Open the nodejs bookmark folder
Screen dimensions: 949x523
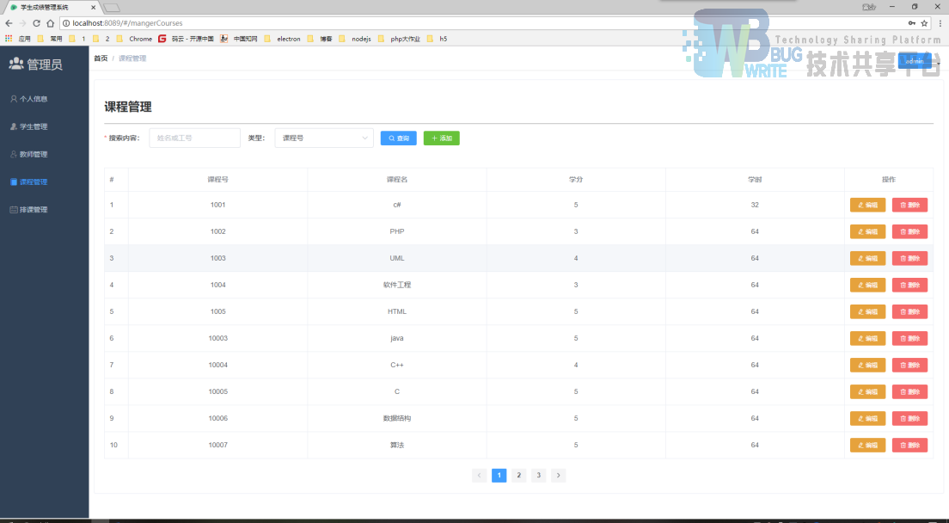pos(355,38)
